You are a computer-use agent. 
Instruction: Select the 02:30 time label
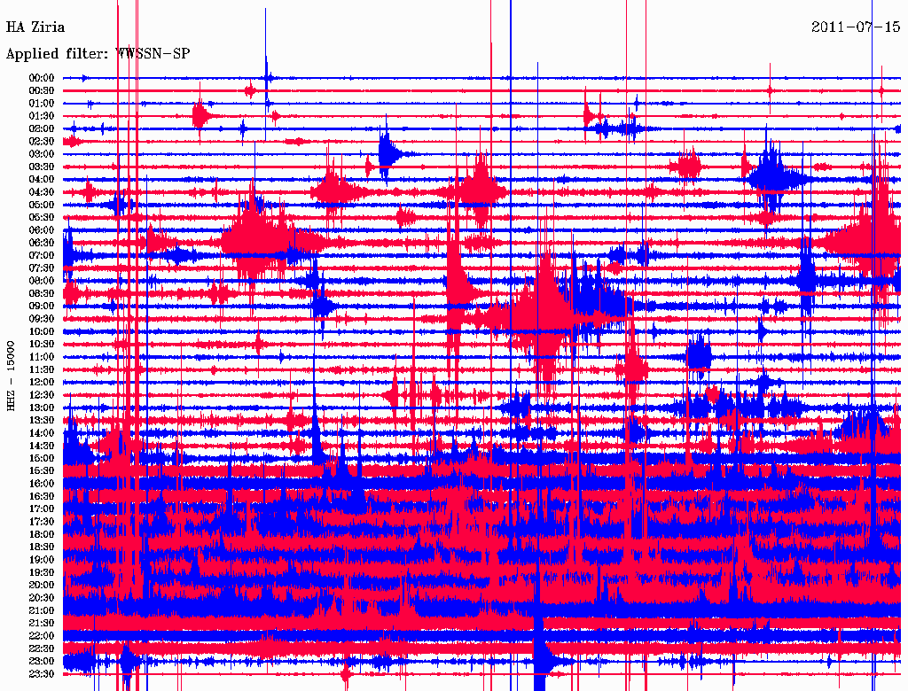pyautogui.click(x=42, y=141)
